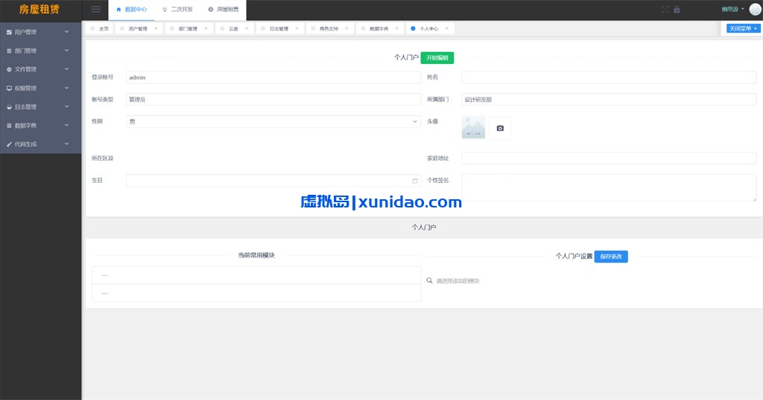This screenshot has width=763, height=400.
Task: Switch to the 数据中心 top navigation tab
Action: tap(131, 10)
